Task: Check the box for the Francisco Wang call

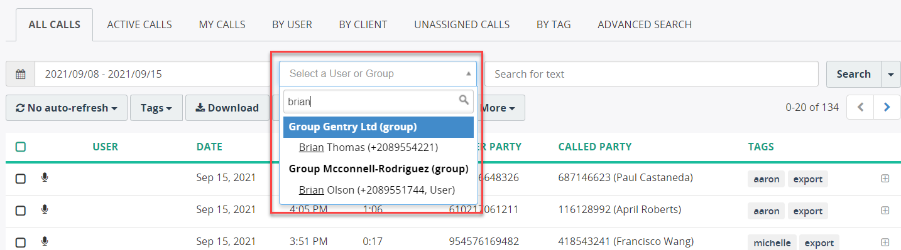Action: pos(21,242)
